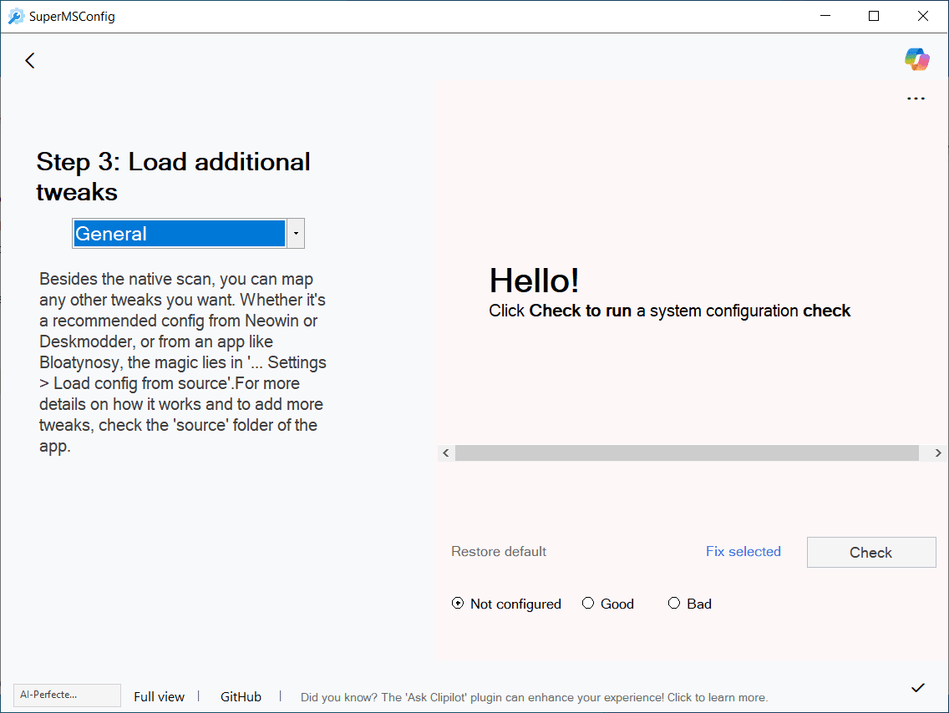Click the General combo box field

tap(179, 234)
